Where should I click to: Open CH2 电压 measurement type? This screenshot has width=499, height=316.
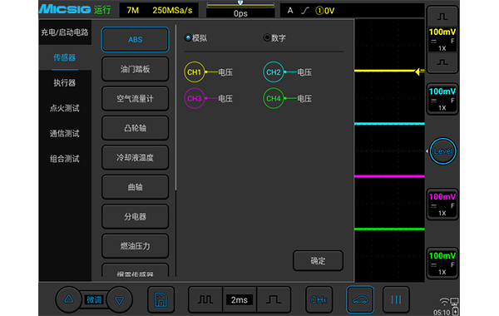[304, 72]
